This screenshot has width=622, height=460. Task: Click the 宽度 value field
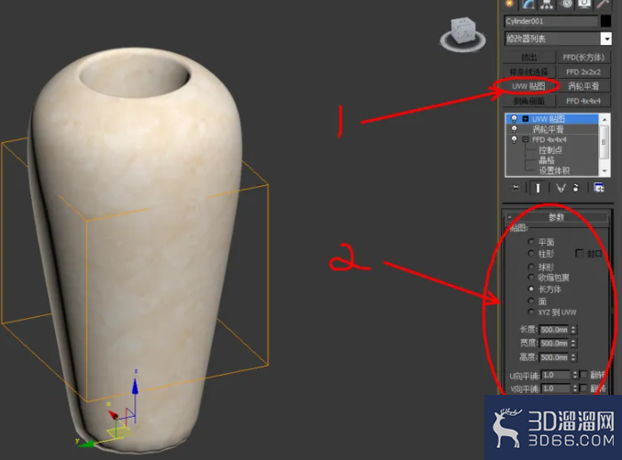click(554, 343)
